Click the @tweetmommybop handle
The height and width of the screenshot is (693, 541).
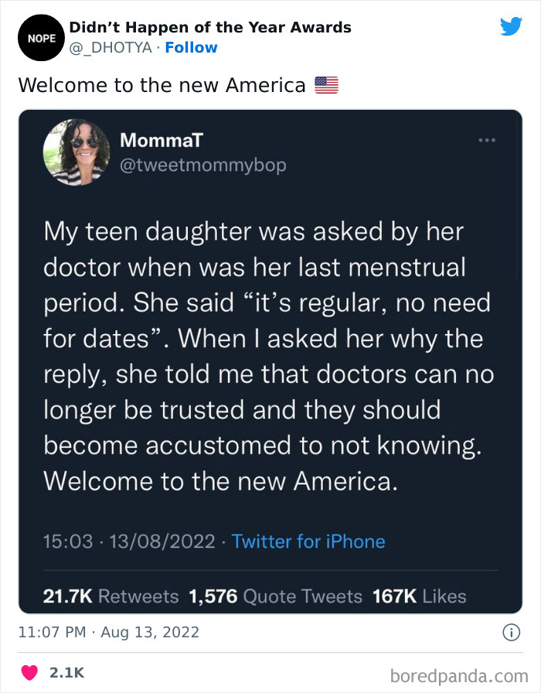pos(202,166)
